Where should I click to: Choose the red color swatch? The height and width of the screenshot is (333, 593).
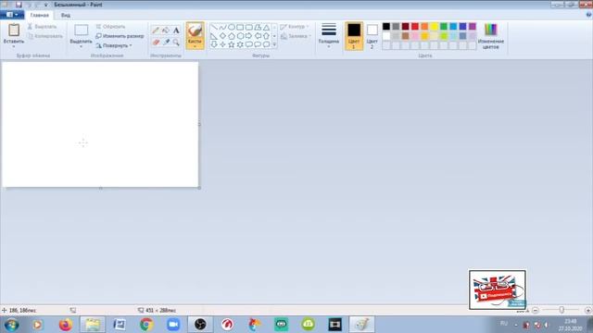(415, 26)
